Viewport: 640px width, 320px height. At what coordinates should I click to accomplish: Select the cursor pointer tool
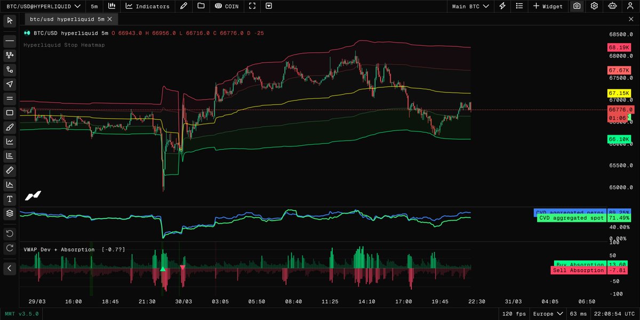click(10, 21)
